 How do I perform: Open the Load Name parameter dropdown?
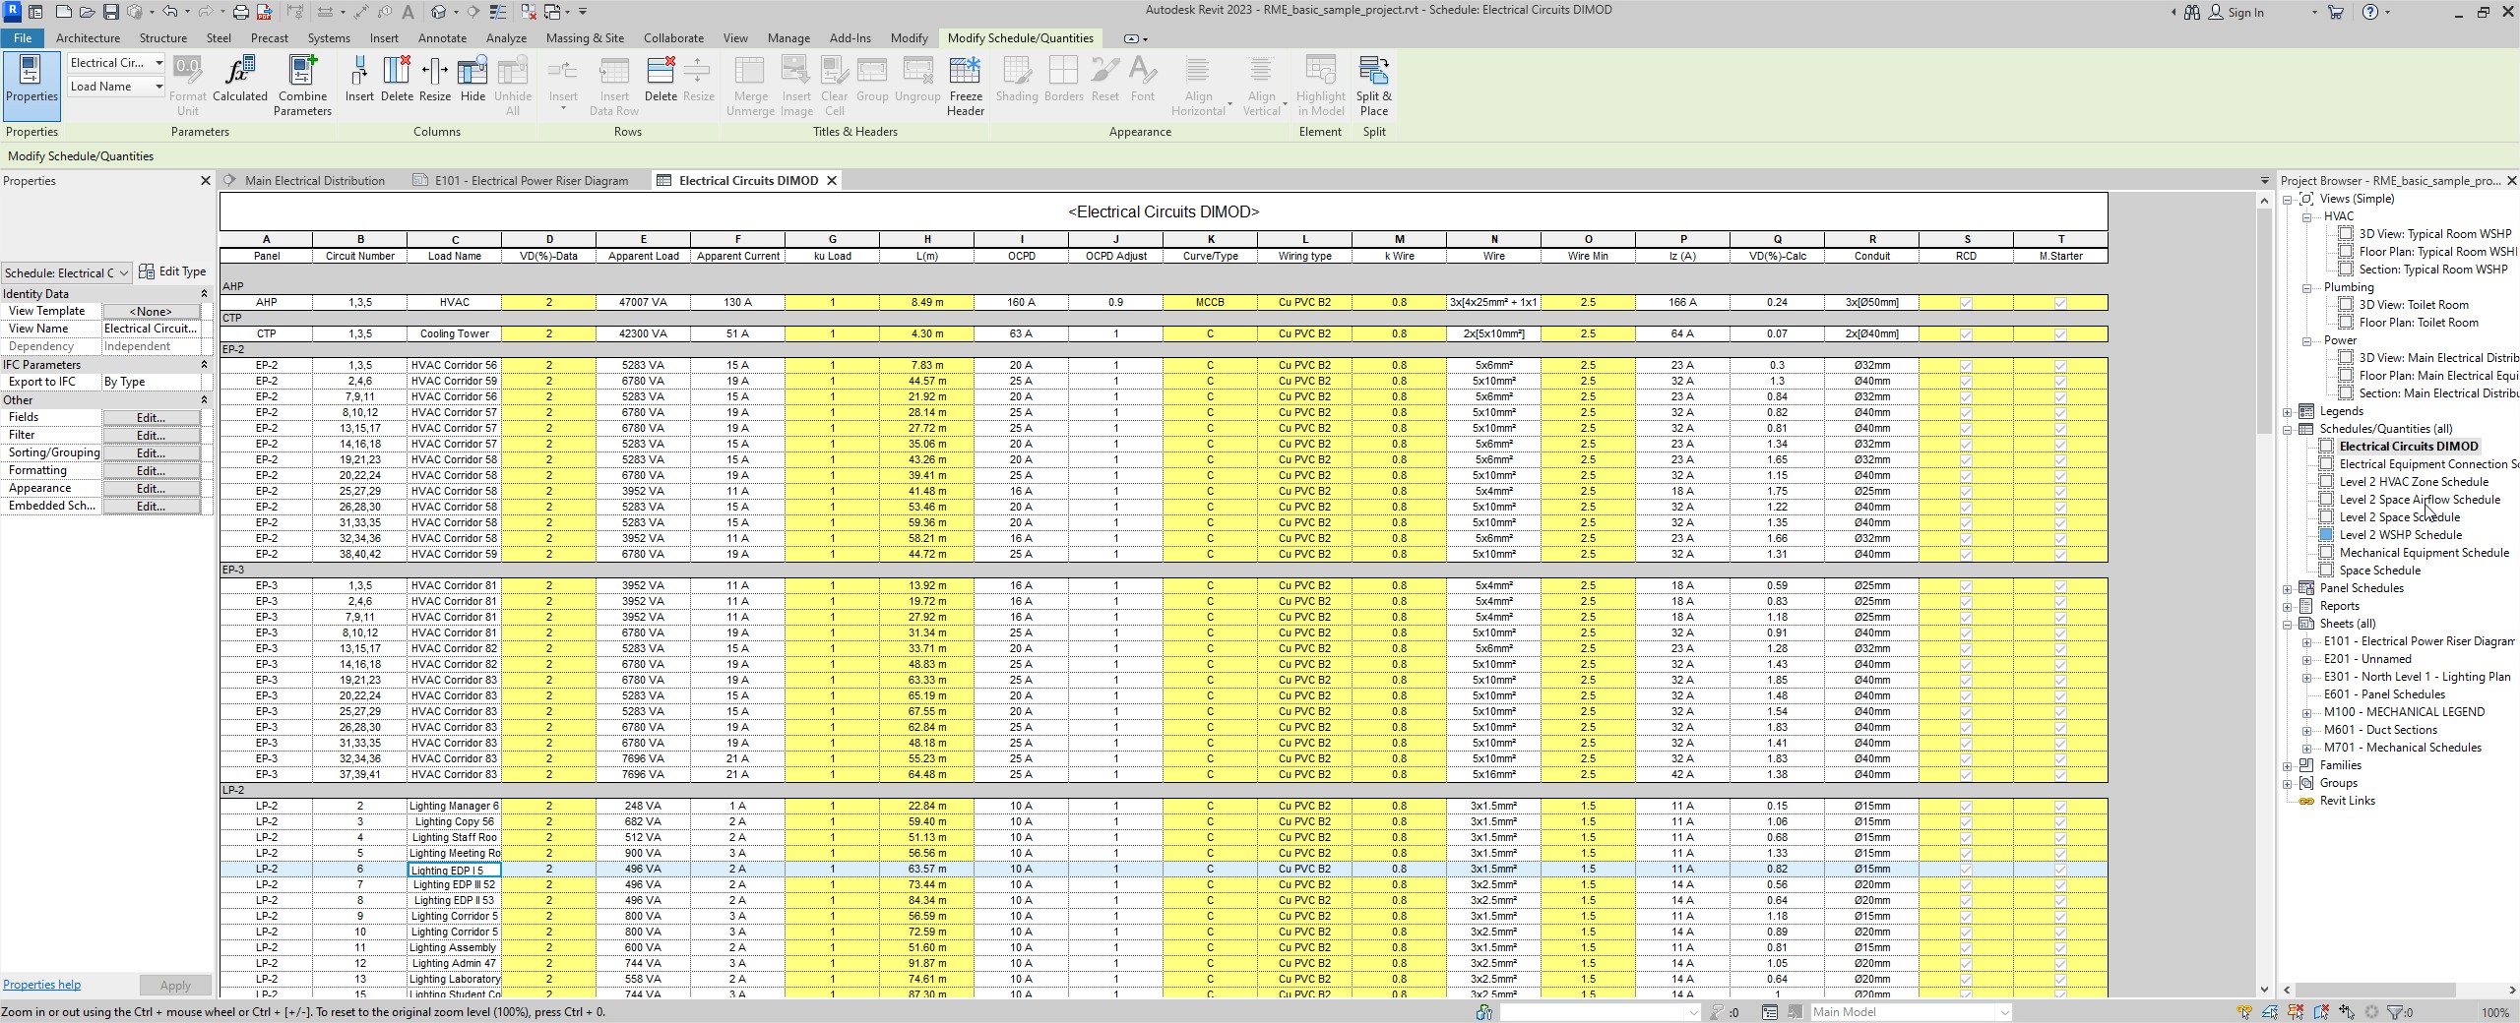[158, 87]
